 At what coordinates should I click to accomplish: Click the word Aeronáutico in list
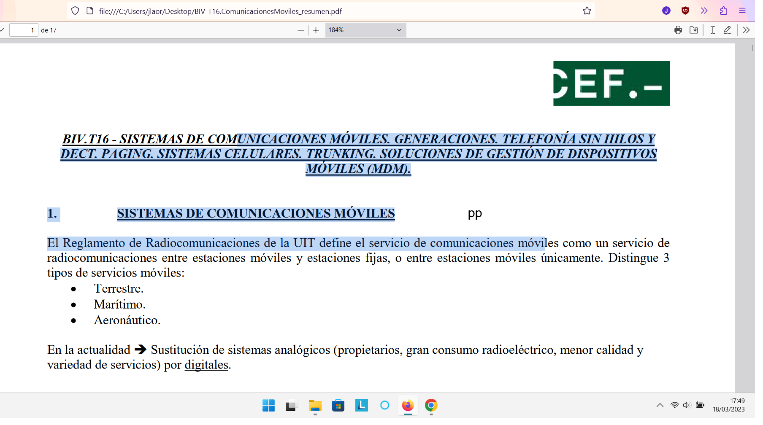(x=127, y=320)
